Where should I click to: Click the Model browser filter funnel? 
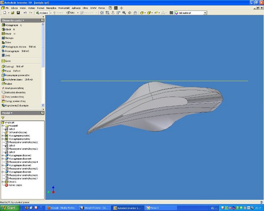(3, 118)
